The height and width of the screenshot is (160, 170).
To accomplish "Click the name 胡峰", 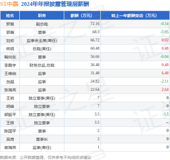I will [x=10, y=106].
